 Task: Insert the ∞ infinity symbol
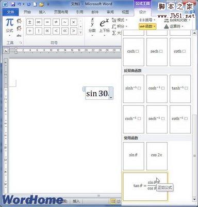(39, 22)
